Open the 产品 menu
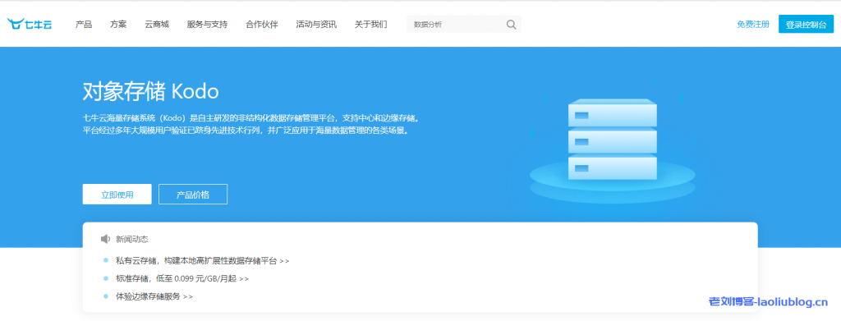 click(x=84, y=24)
